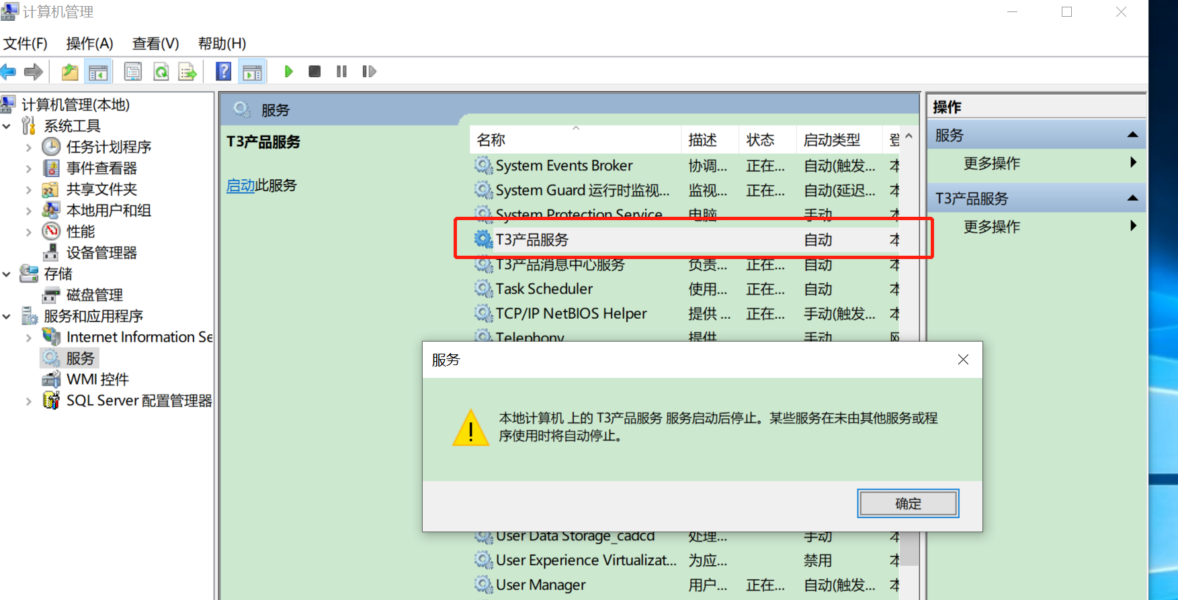
Task: Open the Help question mark icon
Action: [x=224, y=71]
